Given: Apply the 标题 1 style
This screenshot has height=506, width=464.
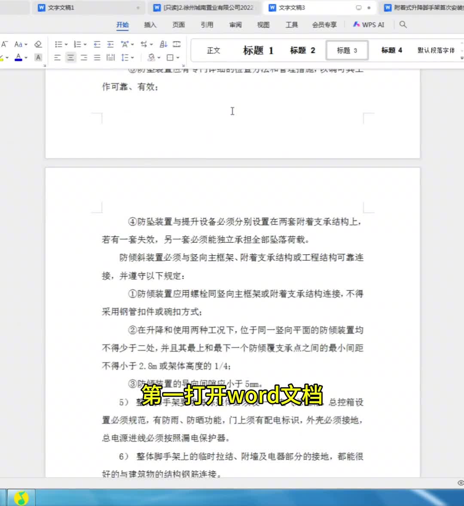Looking at the screenshot, I should [x=258, y=51].
